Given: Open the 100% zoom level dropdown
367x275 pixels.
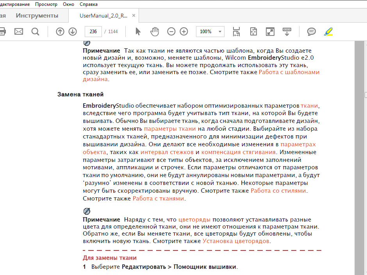Looking at the screenshot, I should (221, 32).
